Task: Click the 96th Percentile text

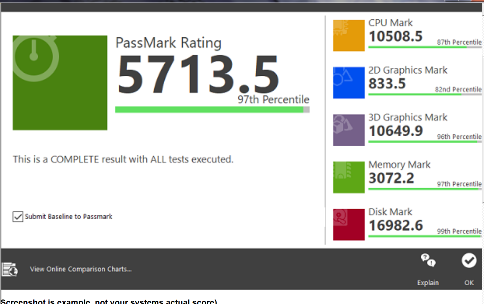Action: click(459, 137)
